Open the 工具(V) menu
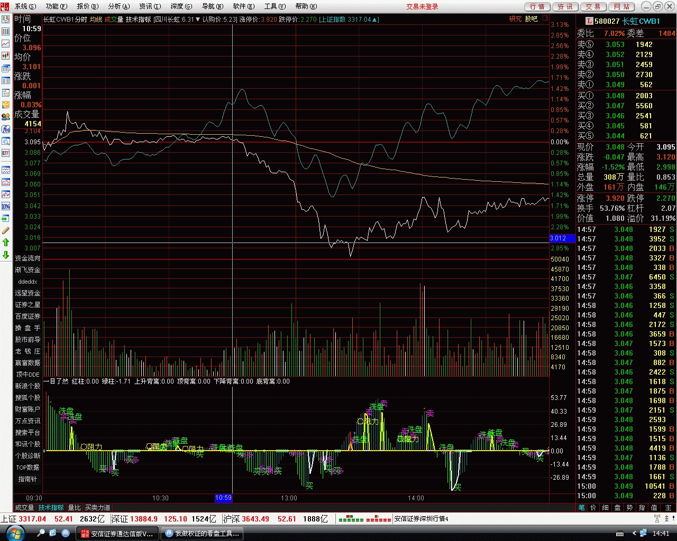The image size is (677, 541). [x=275, y=6]
